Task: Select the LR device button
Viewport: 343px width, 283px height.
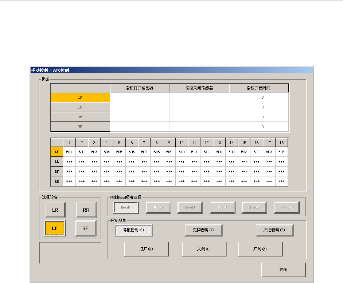Action: [x=55, y=210]
